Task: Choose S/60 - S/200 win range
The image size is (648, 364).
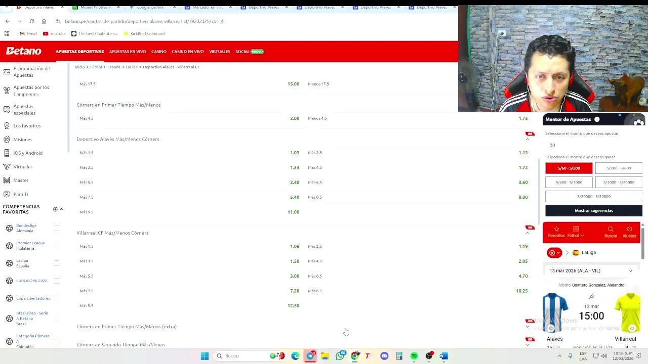Action: click(569, 168)
